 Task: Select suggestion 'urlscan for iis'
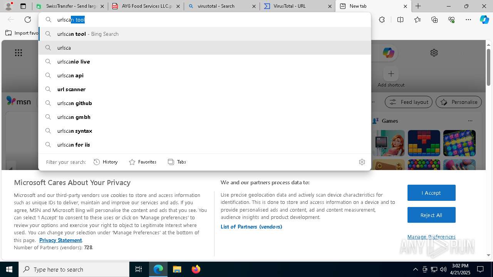pyautogui.click(x=205, y=145)
